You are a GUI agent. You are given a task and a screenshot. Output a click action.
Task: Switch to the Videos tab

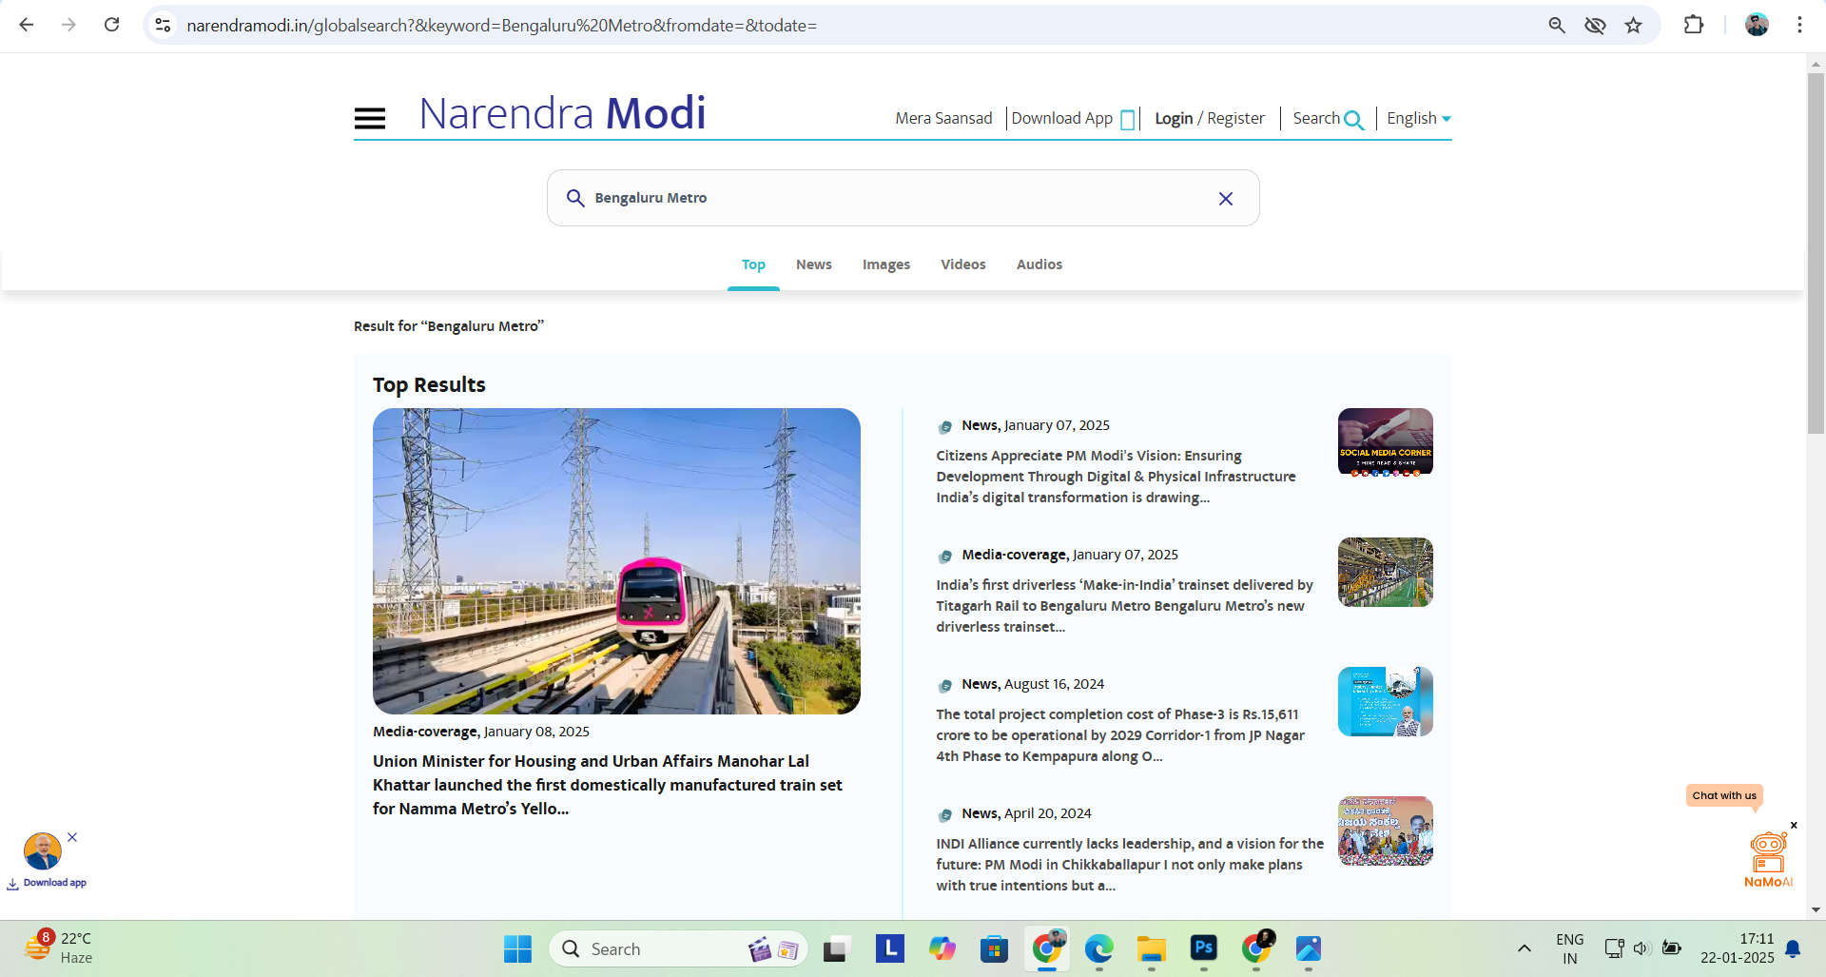pyautogui.click(x=962, y=264)
